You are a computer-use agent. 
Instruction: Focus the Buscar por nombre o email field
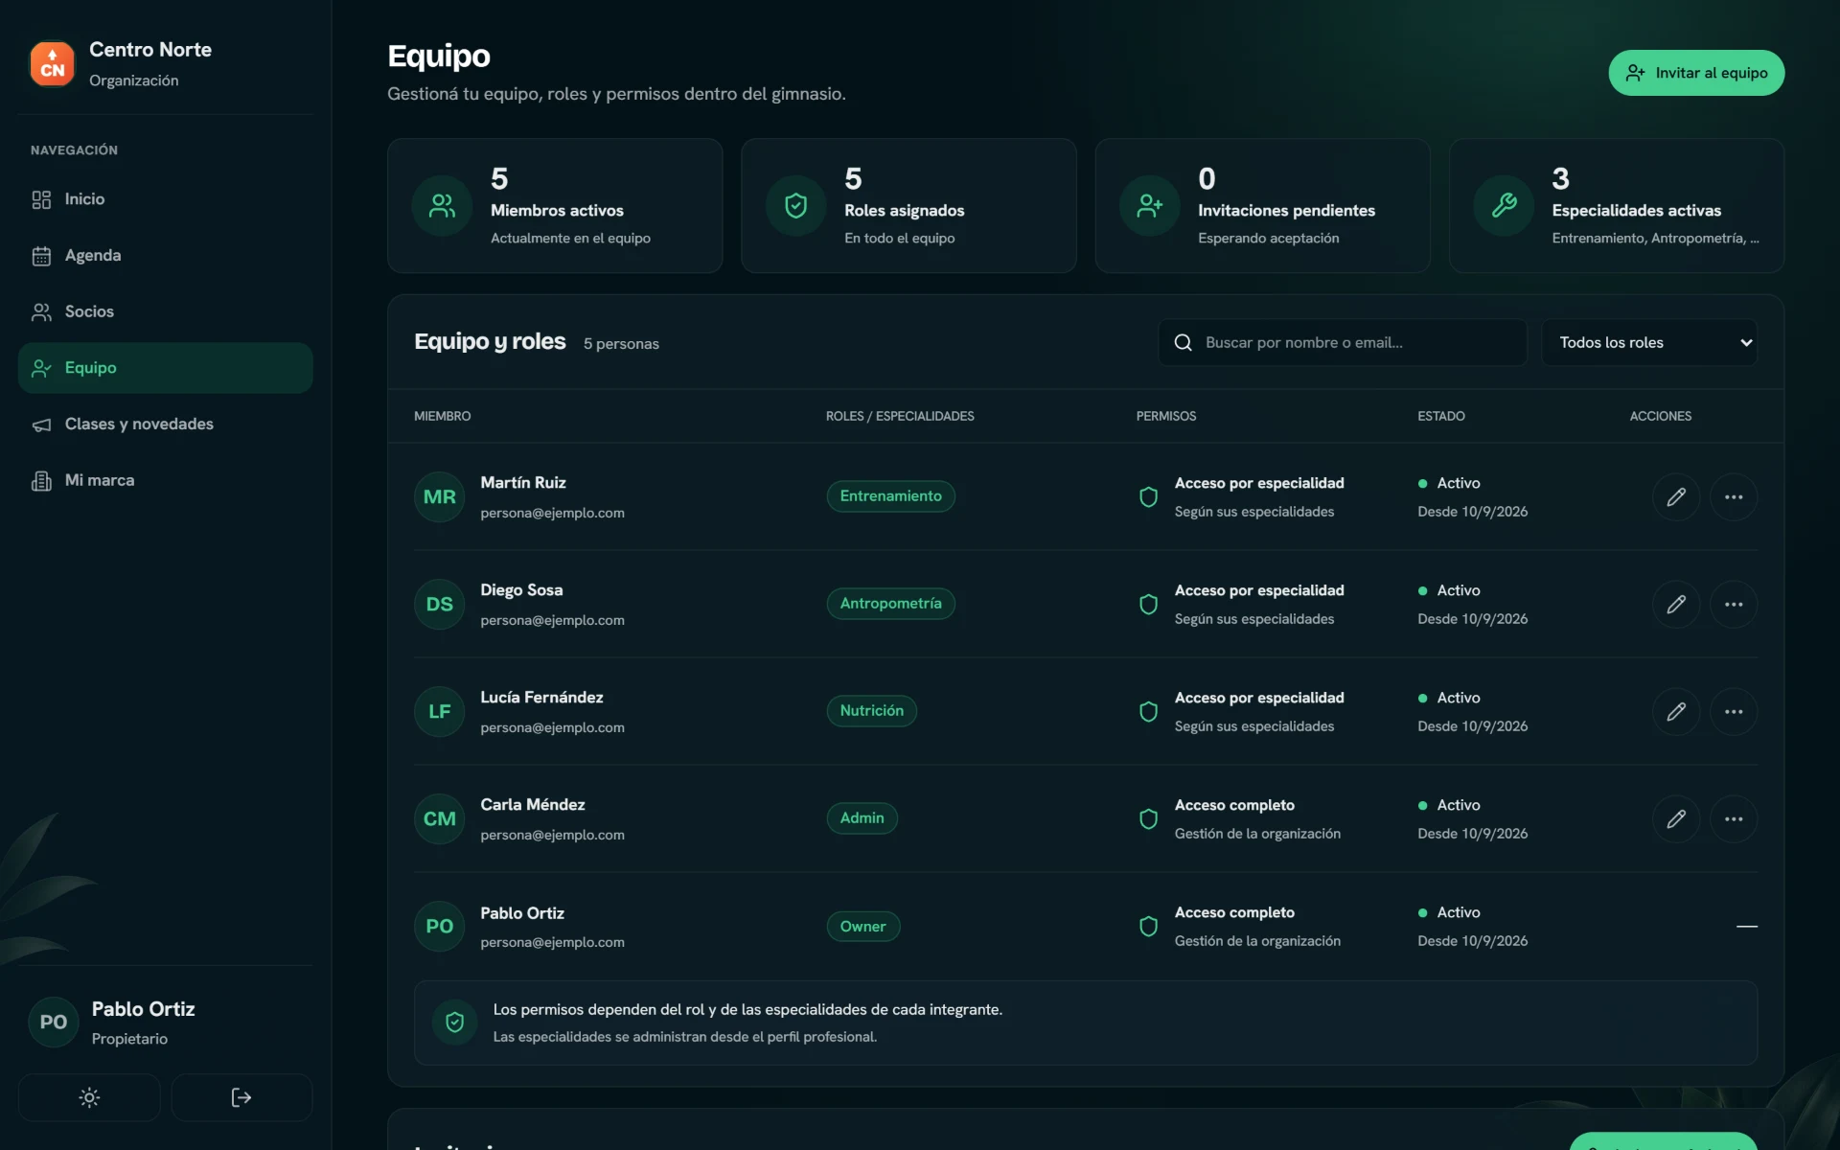click(x=1342, y=342)
